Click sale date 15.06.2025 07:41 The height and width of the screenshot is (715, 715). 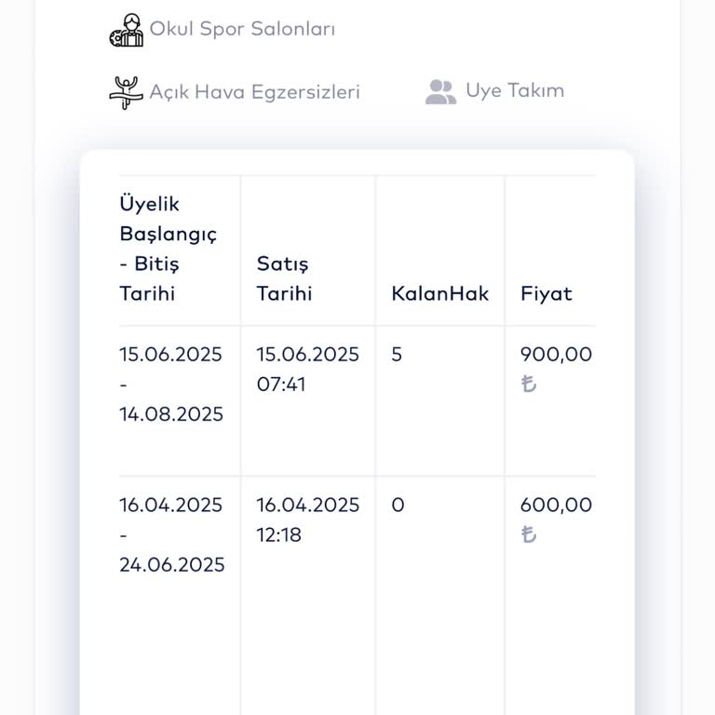point(307,369)
